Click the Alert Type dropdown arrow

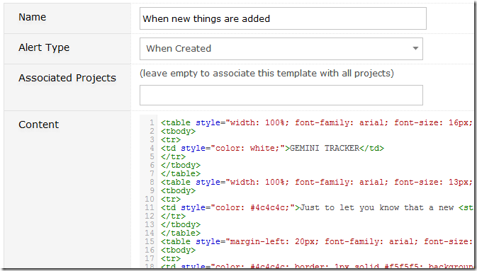point(415,48)
